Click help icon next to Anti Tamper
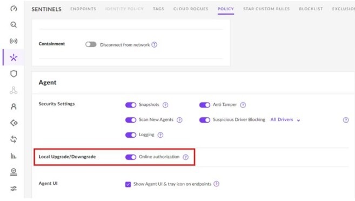Image resolution: width=355 pixels, height=201 pixels. 243,105
